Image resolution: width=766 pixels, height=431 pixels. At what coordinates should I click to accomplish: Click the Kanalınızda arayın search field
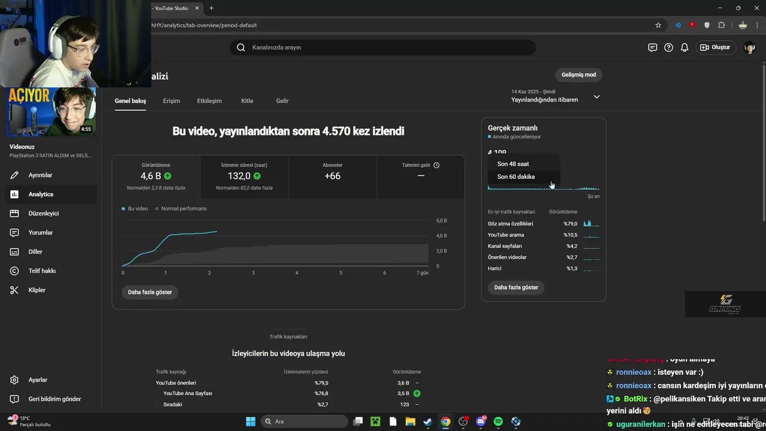click(x=383, y=47)
